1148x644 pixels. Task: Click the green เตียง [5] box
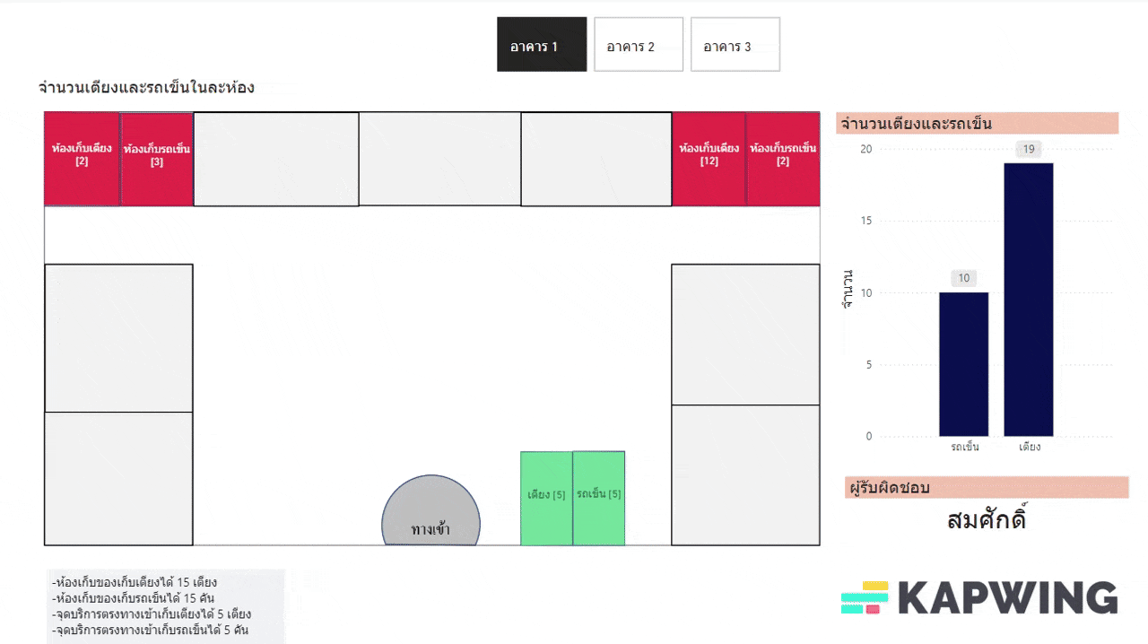(546, 498)
